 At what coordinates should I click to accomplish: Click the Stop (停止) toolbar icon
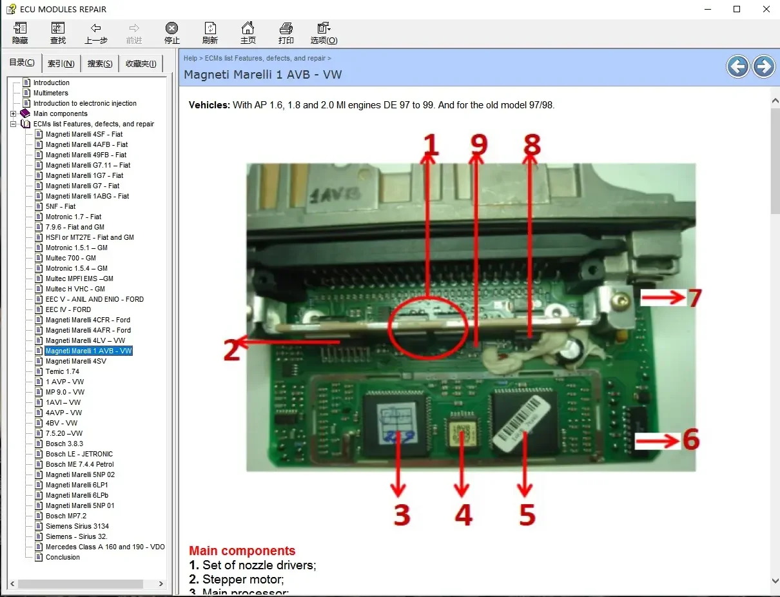(171, 33)
